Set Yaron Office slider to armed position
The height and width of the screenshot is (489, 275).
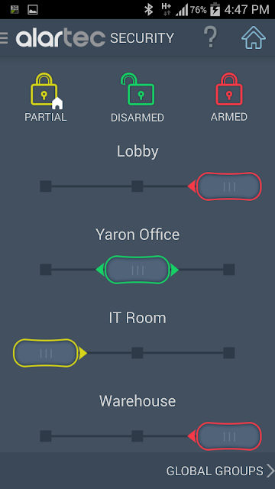coord(229,270)
